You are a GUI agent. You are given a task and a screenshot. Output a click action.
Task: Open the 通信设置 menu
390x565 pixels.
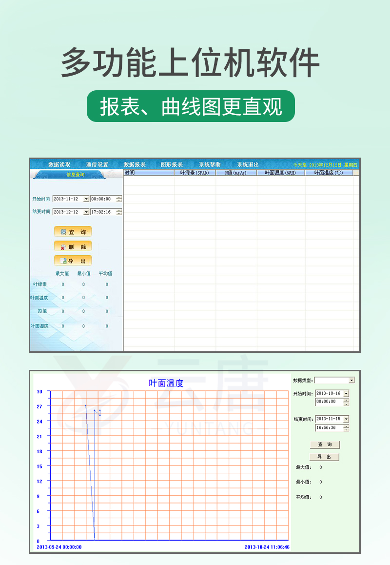97,165
